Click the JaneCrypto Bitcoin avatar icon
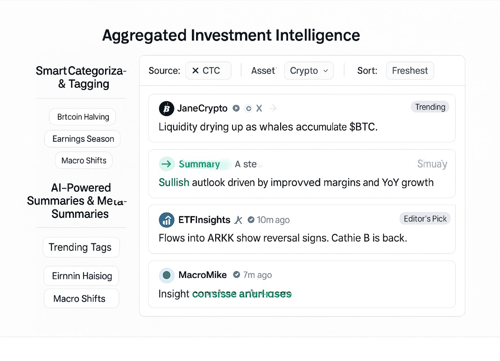This screenshot has width=500, height=361. [x=167, y=108]
